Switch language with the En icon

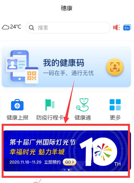click(x=127, y=27)
